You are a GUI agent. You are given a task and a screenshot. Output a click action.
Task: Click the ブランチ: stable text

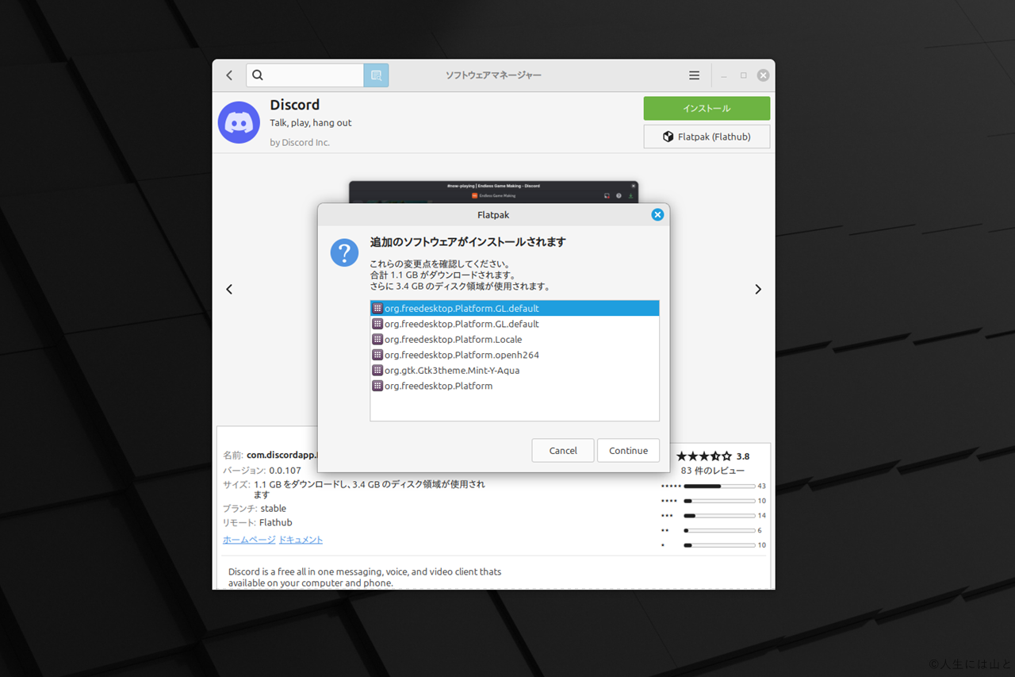pyautogui.click(x=255, y=509)
